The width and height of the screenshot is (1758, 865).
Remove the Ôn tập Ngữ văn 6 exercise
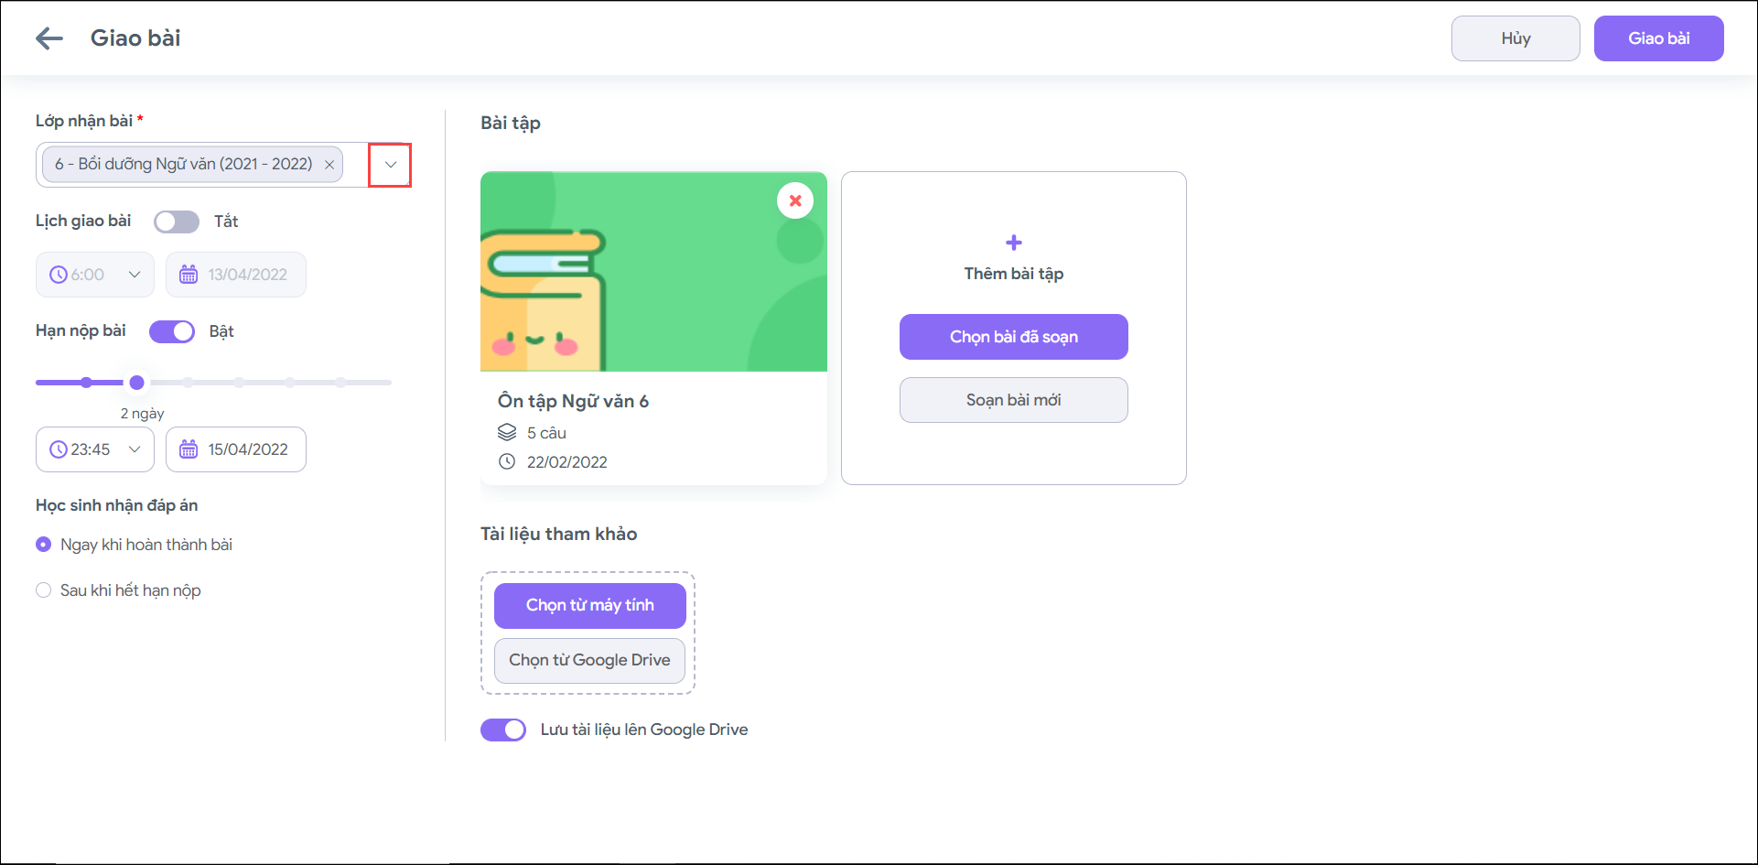[x=795, y=200]
